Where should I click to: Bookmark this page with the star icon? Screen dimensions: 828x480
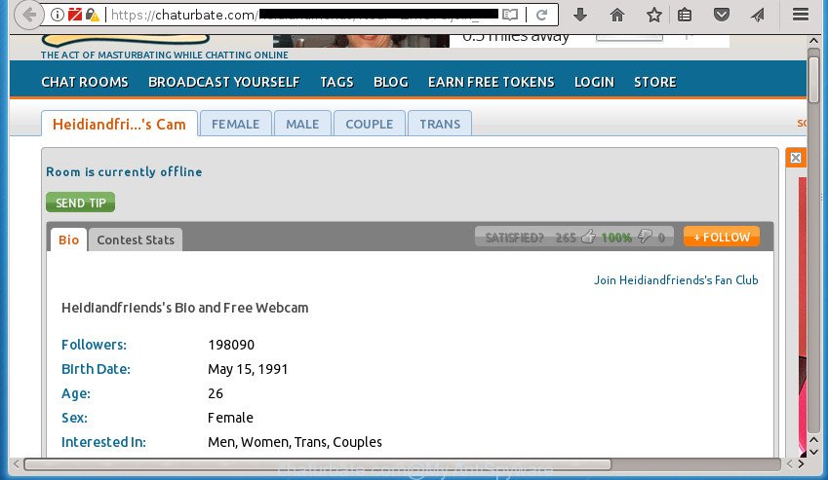(x=653, y=15)
